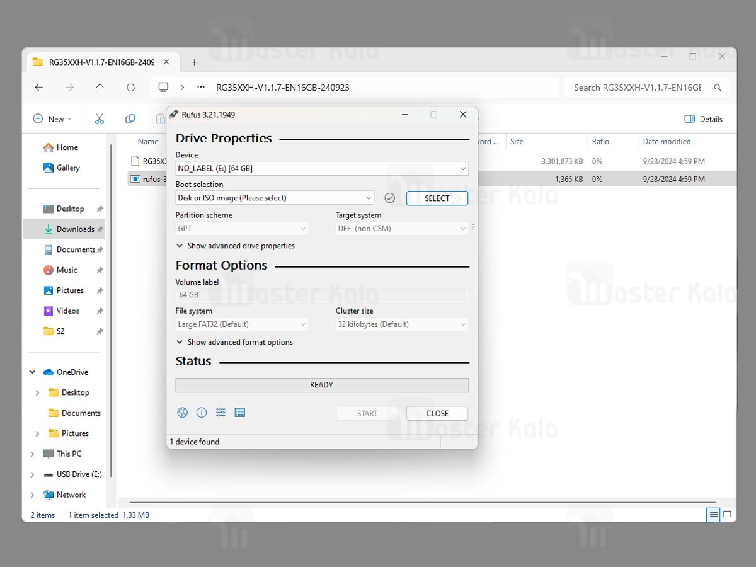The width and height of the screenshot is (756, 567).
Task: Open Downloads folder in sidebar
Action: pyautogui.click(x=64, y=229)
